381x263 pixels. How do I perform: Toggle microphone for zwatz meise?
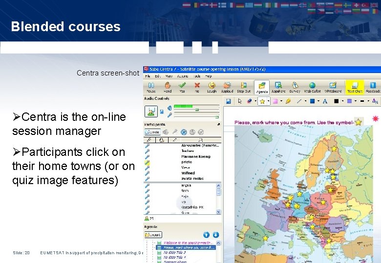147,179
